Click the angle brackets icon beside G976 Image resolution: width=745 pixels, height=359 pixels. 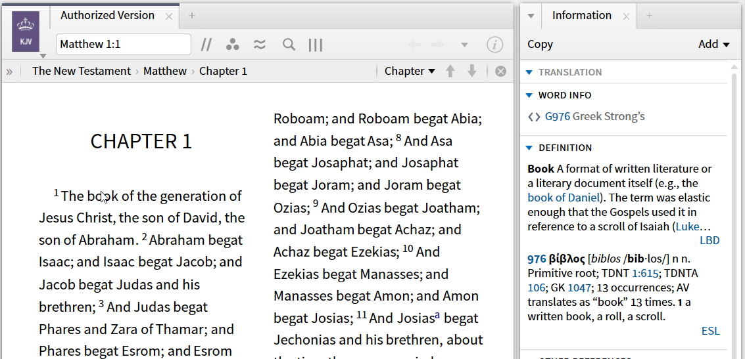click(x=534, y=117)
